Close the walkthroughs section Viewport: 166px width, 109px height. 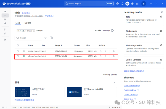point(114,83)
